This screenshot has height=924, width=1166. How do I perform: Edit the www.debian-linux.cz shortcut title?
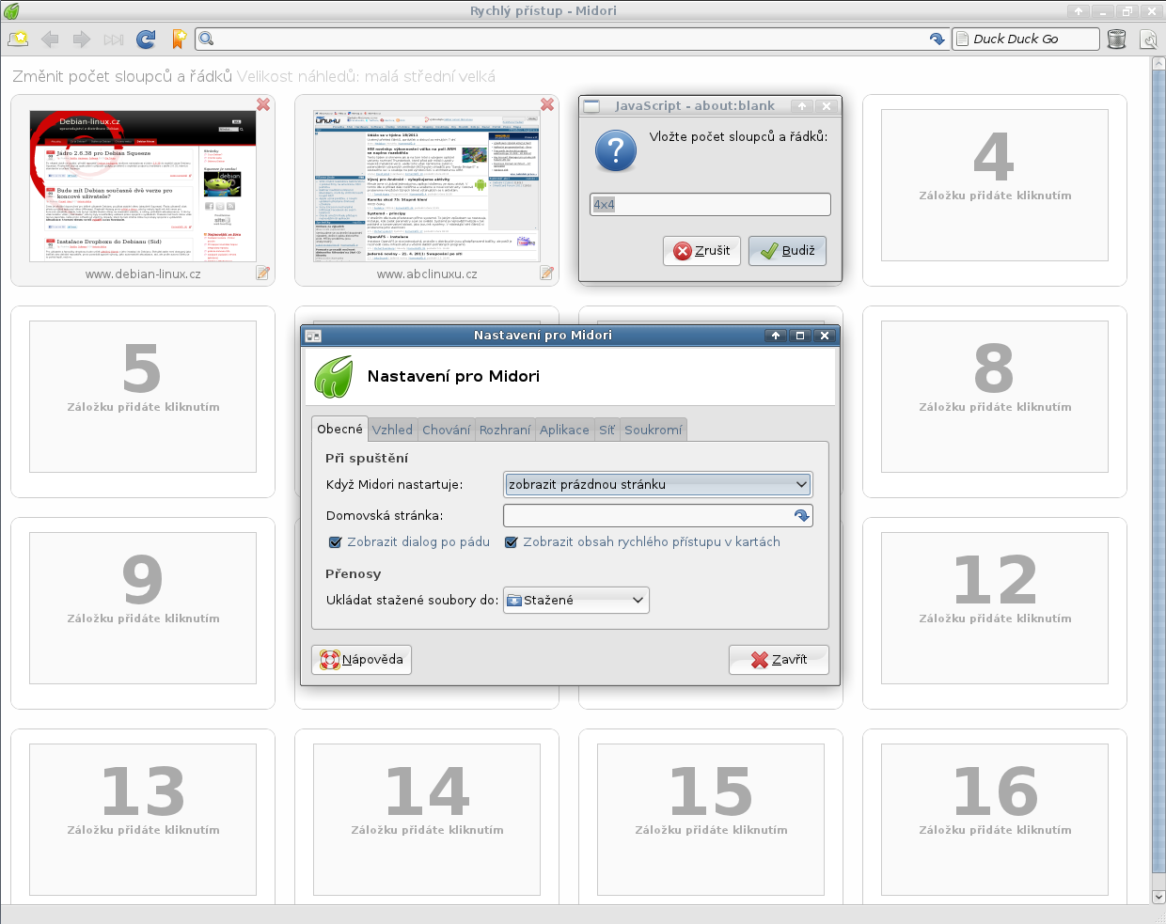tap(263, 274)
